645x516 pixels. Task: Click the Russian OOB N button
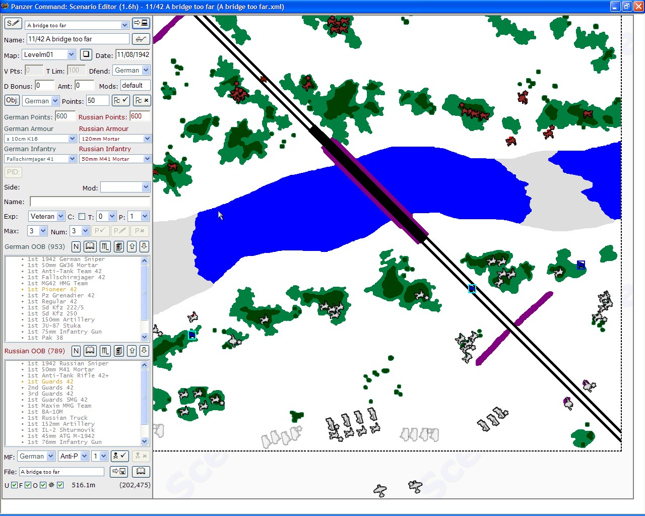point(76,351)
